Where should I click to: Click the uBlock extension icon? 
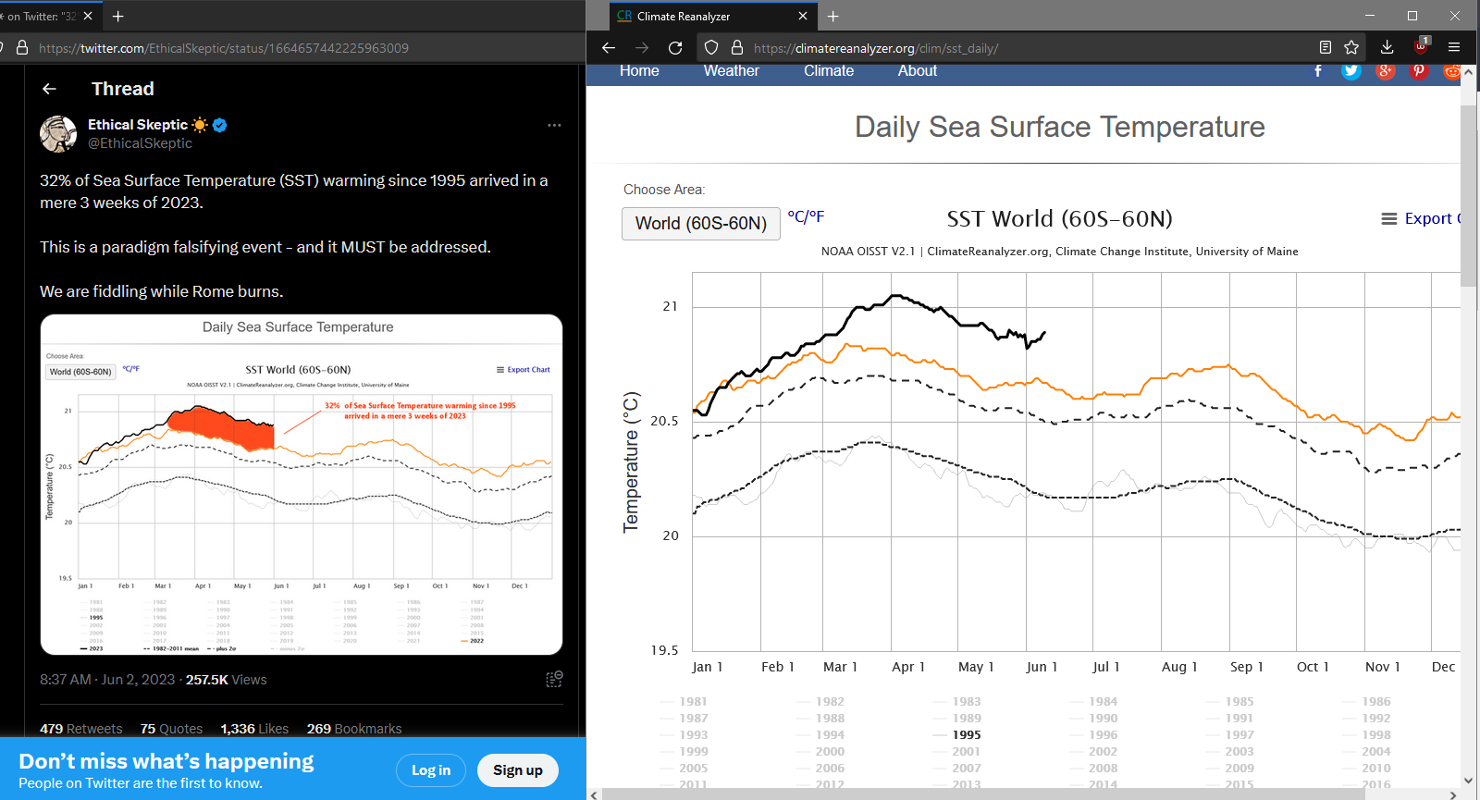[1422, 46]
